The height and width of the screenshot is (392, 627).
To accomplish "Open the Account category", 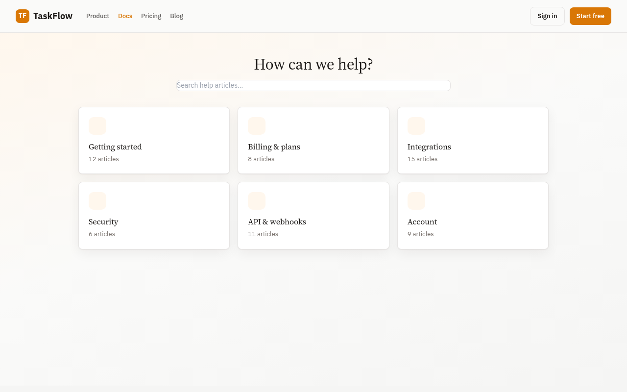I will coord(473,216).
